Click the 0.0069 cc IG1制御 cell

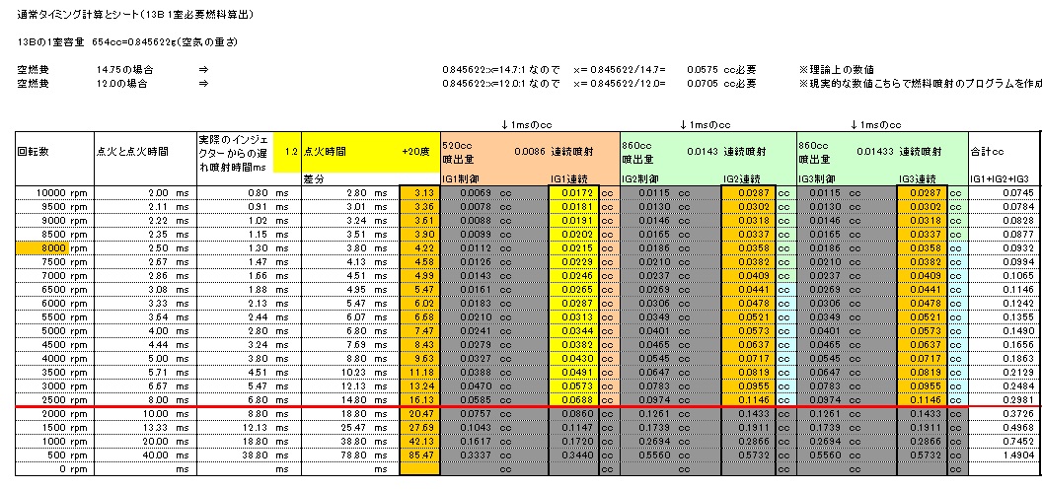[x=494, y=192]
